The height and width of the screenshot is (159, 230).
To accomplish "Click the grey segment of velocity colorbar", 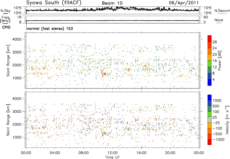I will tap(210, 120).
